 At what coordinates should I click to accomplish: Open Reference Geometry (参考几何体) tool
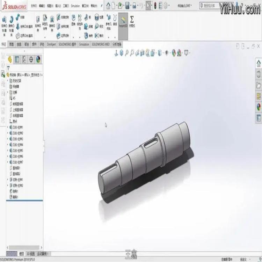109,22
